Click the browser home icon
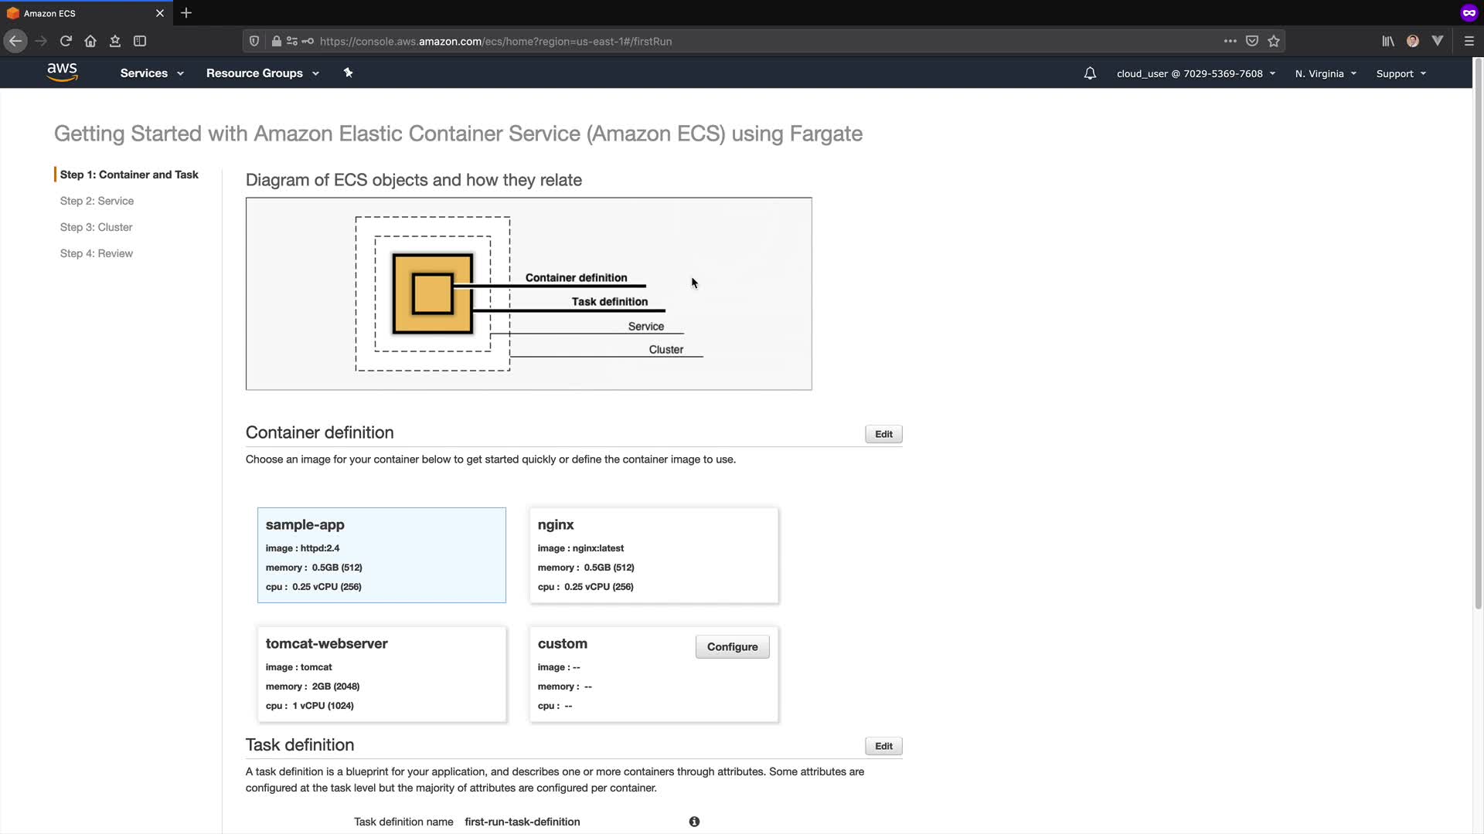This screenshot has height=834, width=1484. click(90, 41)
